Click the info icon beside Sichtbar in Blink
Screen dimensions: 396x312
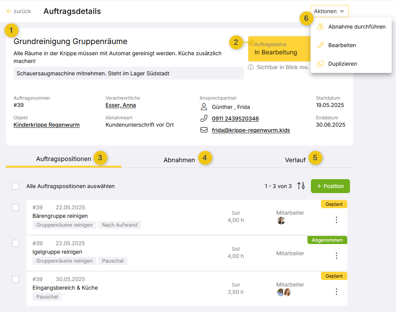coord(251,67)
